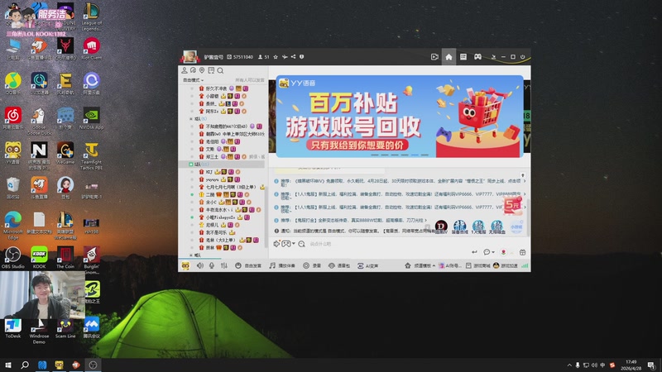The image size is (662, 372).
Task: Click the YY owl logo at bottom left
Action: tap(185, 265)
